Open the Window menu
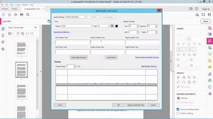The image size is (213, 119). (x=25, y=5)
